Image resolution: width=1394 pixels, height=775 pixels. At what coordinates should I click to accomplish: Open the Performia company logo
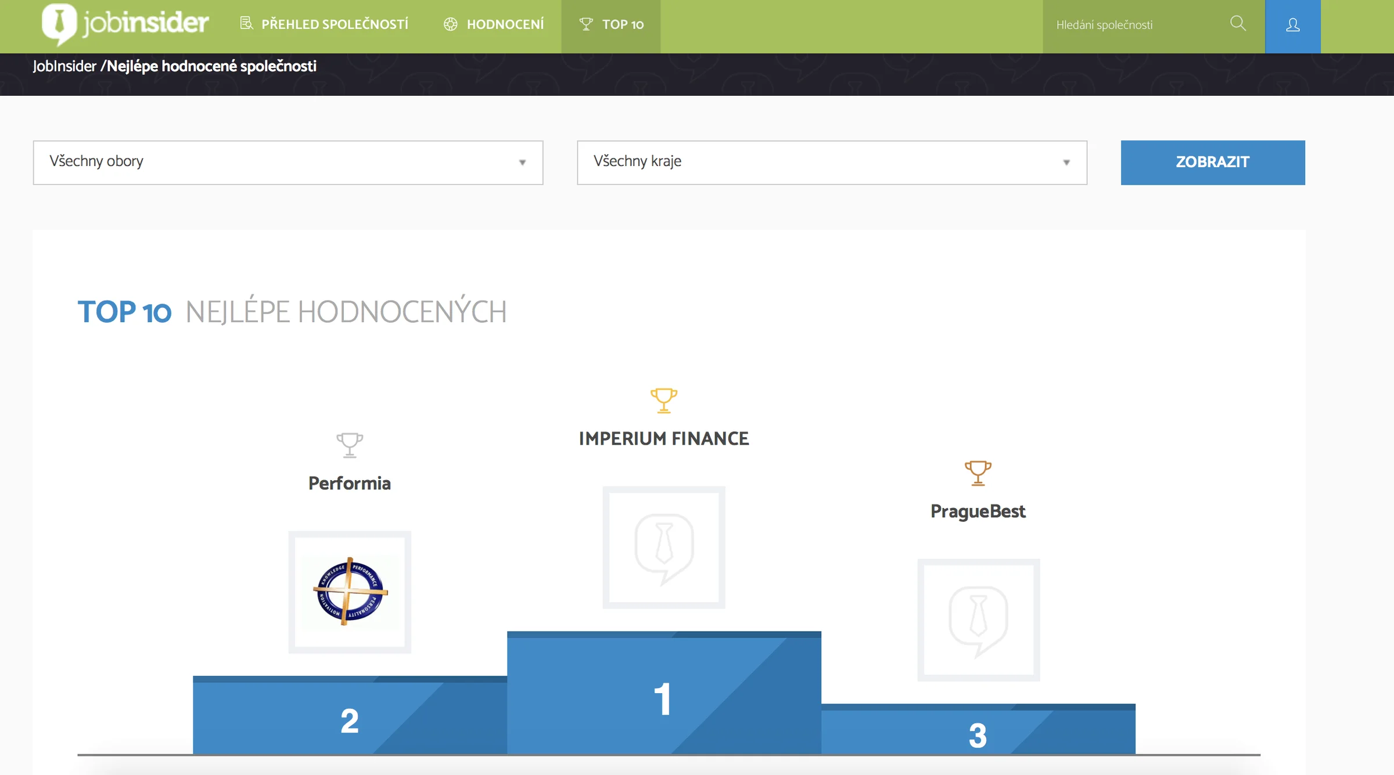pos(350,592)
